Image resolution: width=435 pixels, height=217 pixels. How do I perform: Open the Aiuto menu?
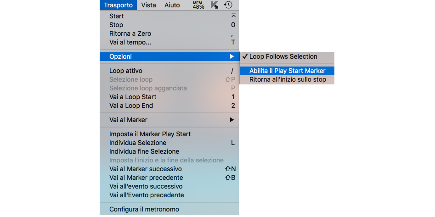[172, 5]
